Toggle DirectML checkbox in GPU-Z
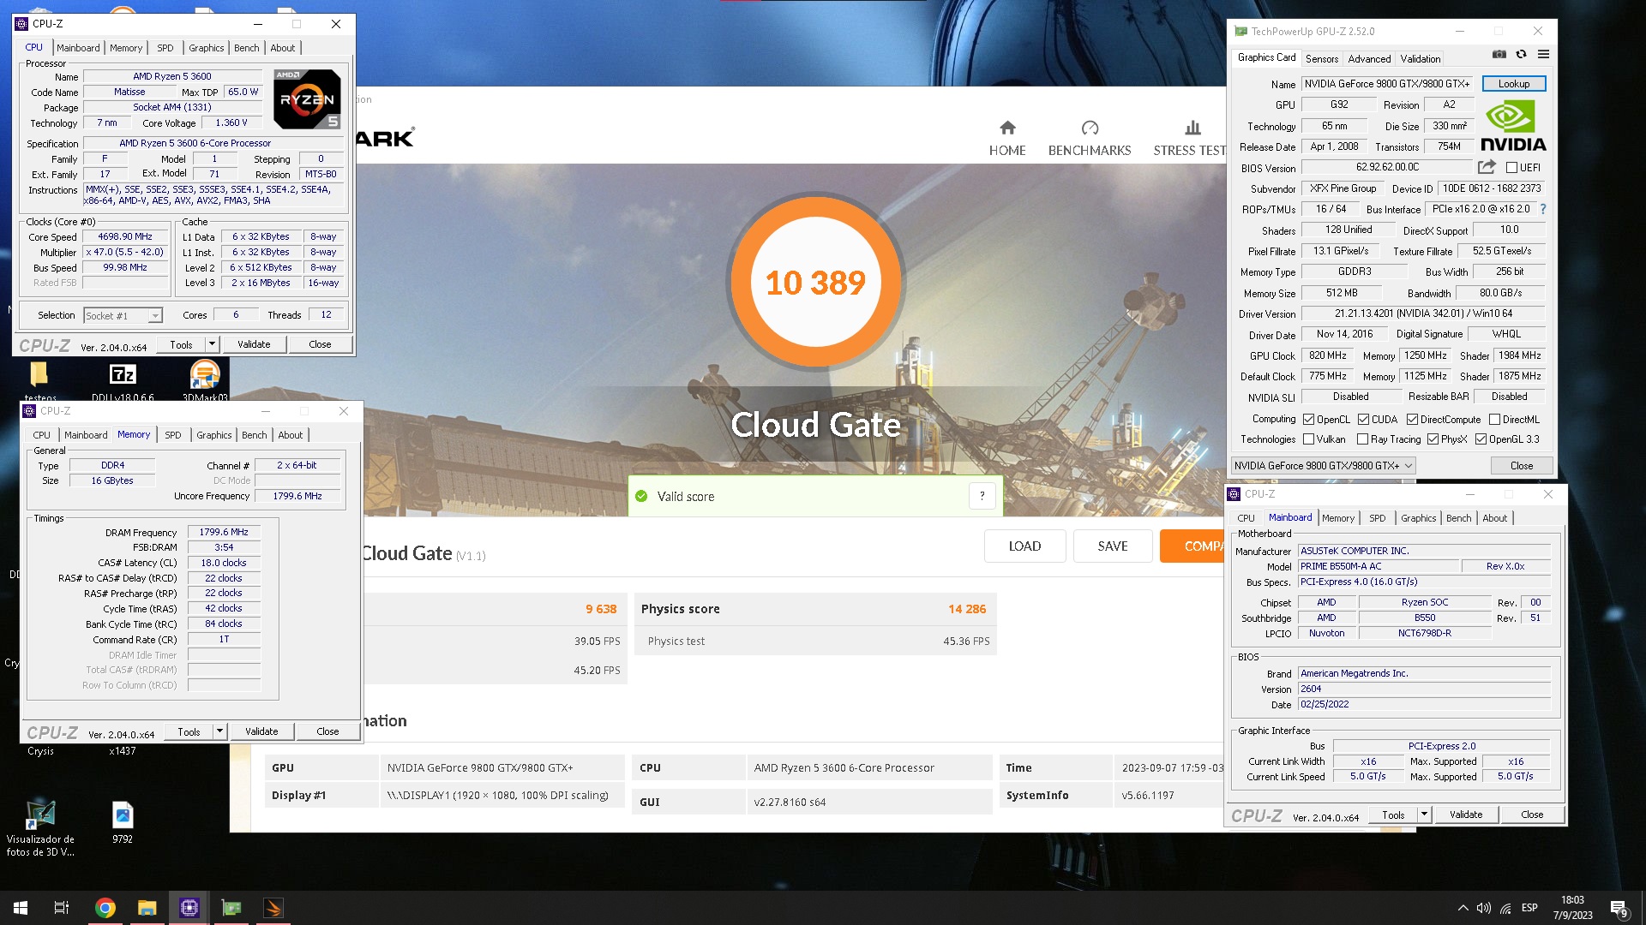Image resolution: width=1646 pixels, height=925 pixels. [x=1494, y=420]
